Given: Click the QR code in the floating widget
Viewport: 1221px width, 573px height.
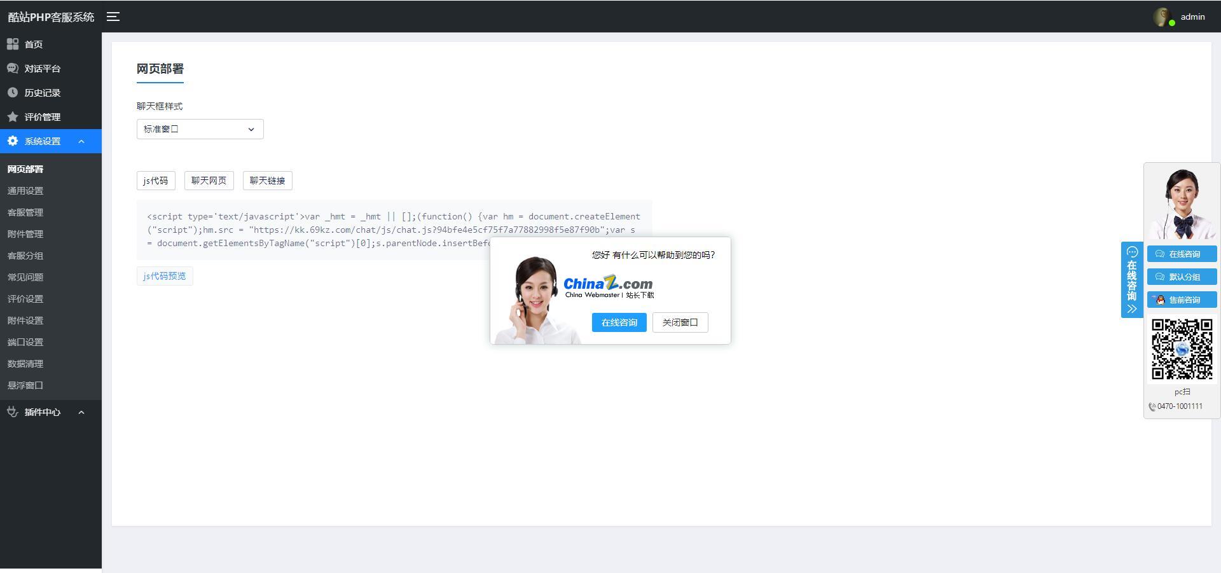Looking at the screenshot, I should [x=1182, y=349].
